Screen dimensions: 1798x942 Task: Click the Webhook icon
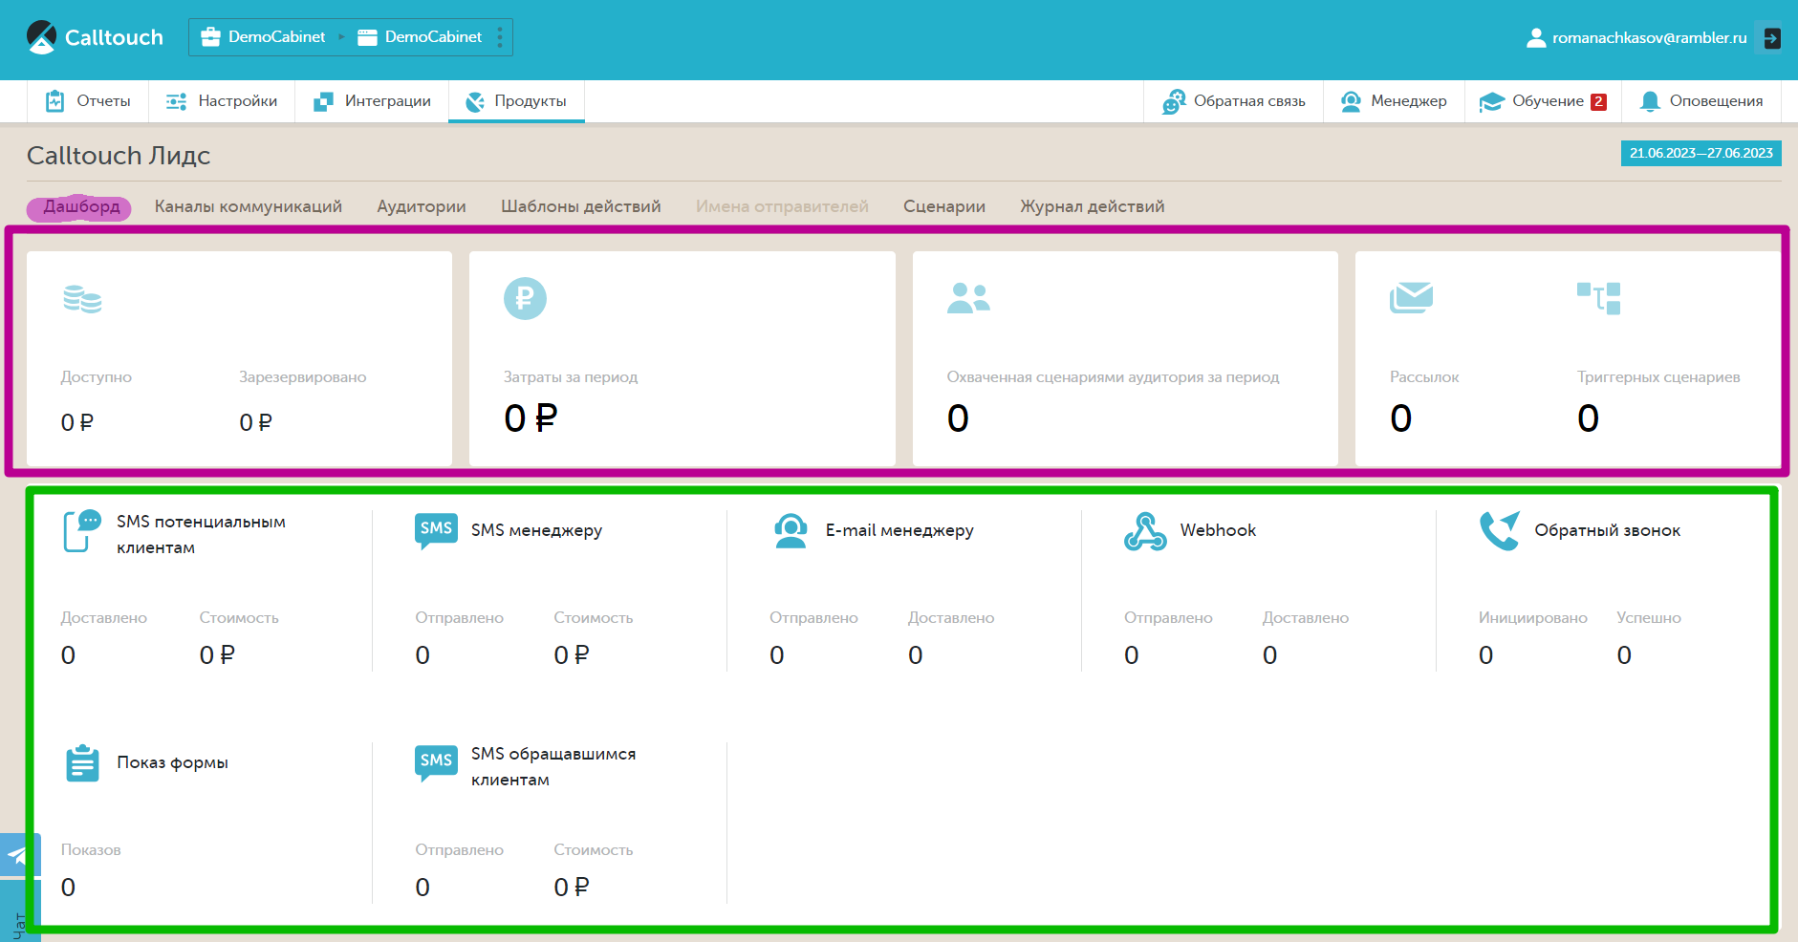tap(1145, 531)
